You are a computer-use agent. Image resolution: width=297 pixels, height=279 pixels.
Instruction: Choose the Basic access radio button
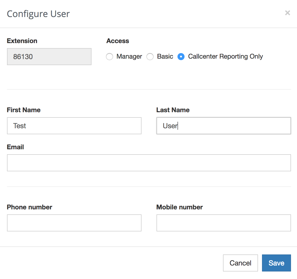click(150, 57)
